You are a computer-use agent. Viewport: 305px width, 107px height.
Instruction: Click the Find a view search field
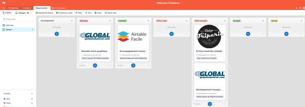tap(18, 19)
